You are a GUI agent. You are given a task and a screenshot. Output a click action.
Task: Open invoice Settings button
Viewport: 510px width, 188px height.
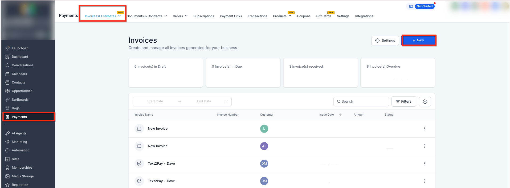[x=385, y=41]
